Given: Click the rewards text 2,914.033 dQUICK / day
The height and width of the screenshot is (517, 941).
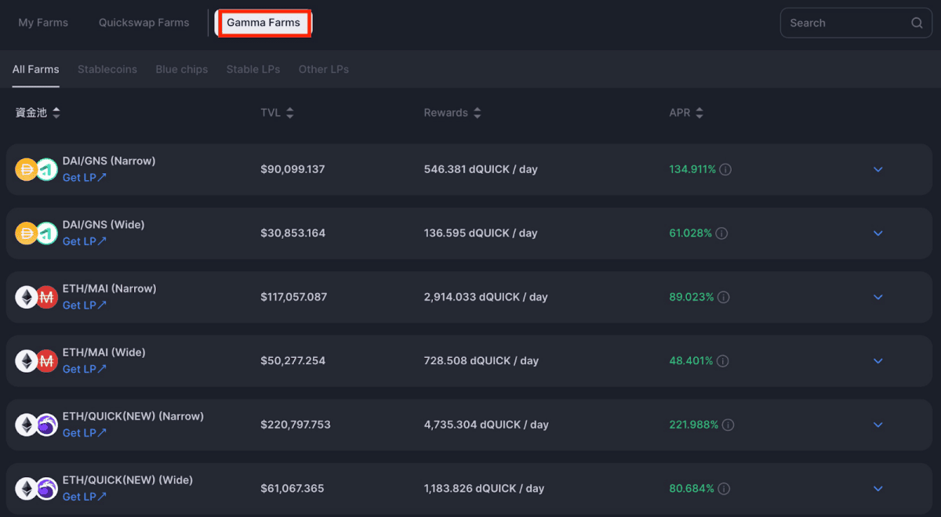Looking at the screenshot, I should (485, 298).
